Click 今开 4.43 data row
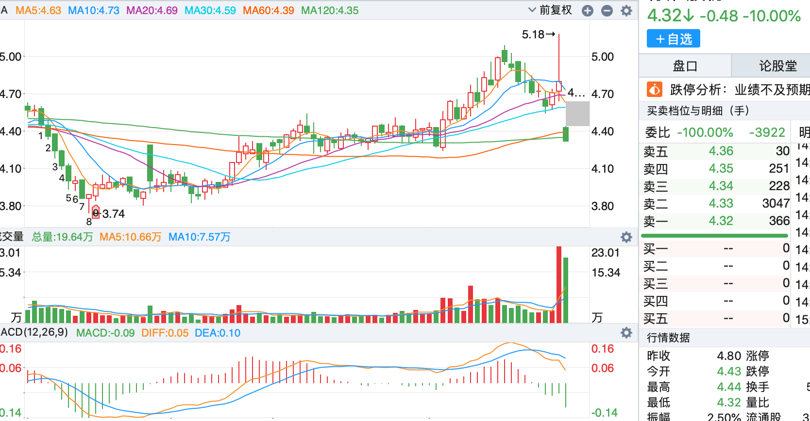 (x=694, y=372)
